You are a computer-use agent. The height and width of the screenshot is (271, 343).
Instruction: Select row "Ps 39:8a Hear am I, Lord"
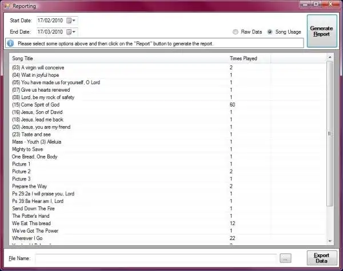[x=167, y=201]
